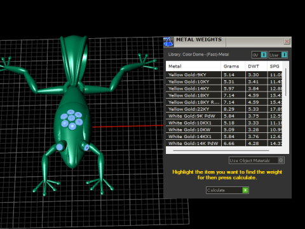
Task: Click the frog's left blue eye gem
Action: [60, 147]
